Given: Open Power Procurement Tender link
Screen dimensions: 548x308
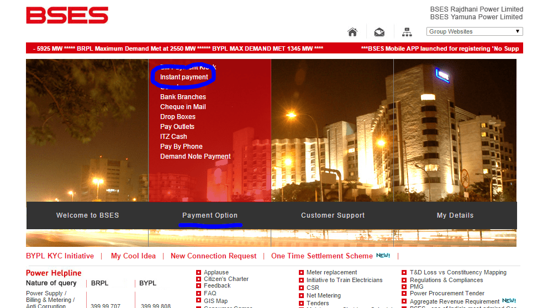Looking at the screenshot, I should (447, 293).
